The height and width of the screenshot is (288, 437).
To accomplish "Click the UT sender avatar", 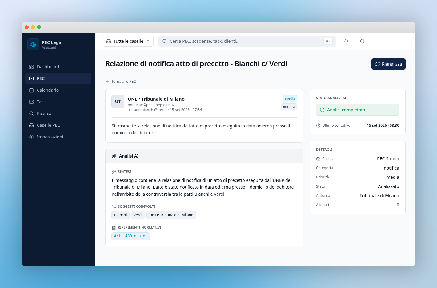I will point(118,102).
